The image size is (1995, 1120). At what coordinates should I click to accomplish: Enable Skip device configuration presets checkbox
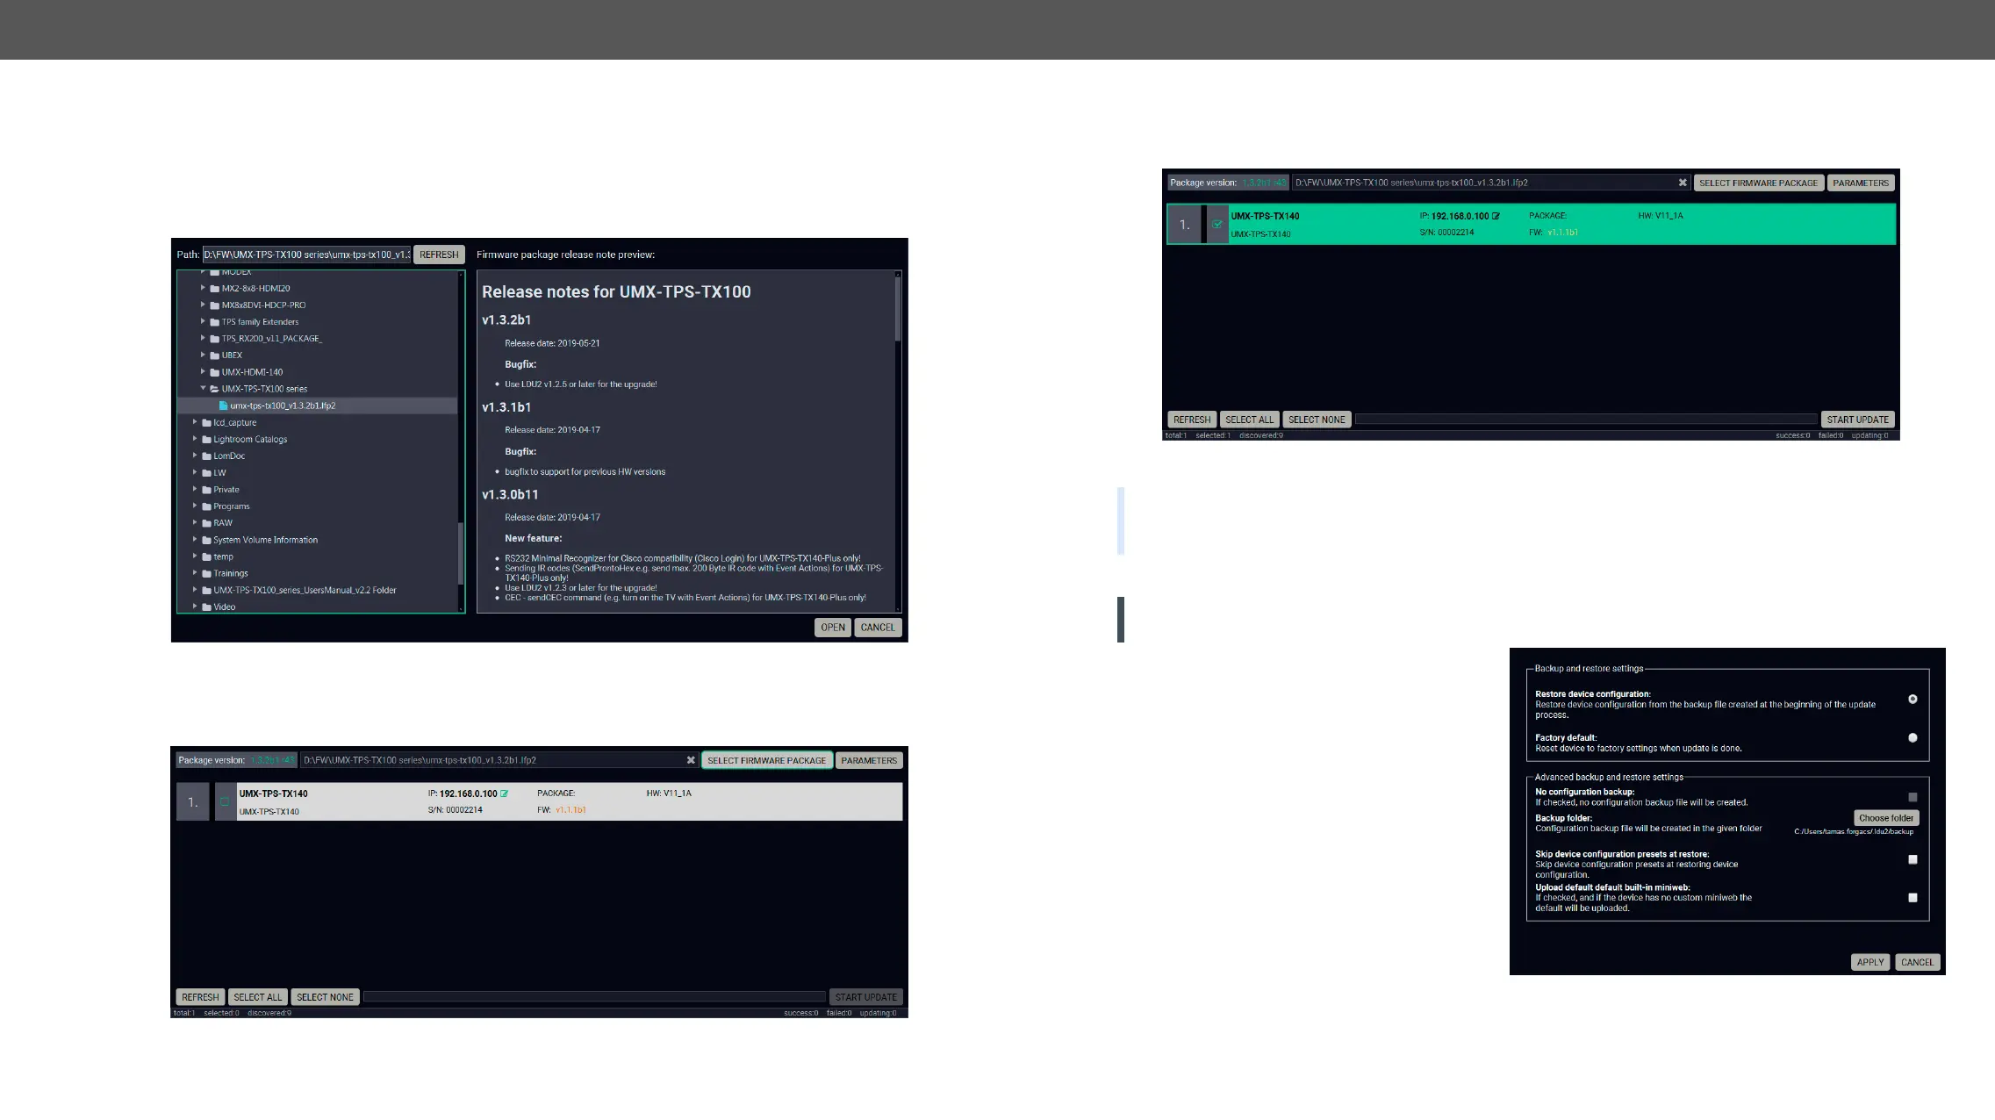coord(1912,859)
